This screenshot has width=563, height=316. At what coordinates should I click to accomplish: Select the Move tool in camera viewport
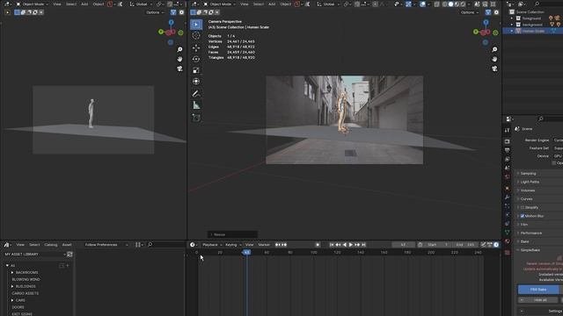(x=196, y=47)
